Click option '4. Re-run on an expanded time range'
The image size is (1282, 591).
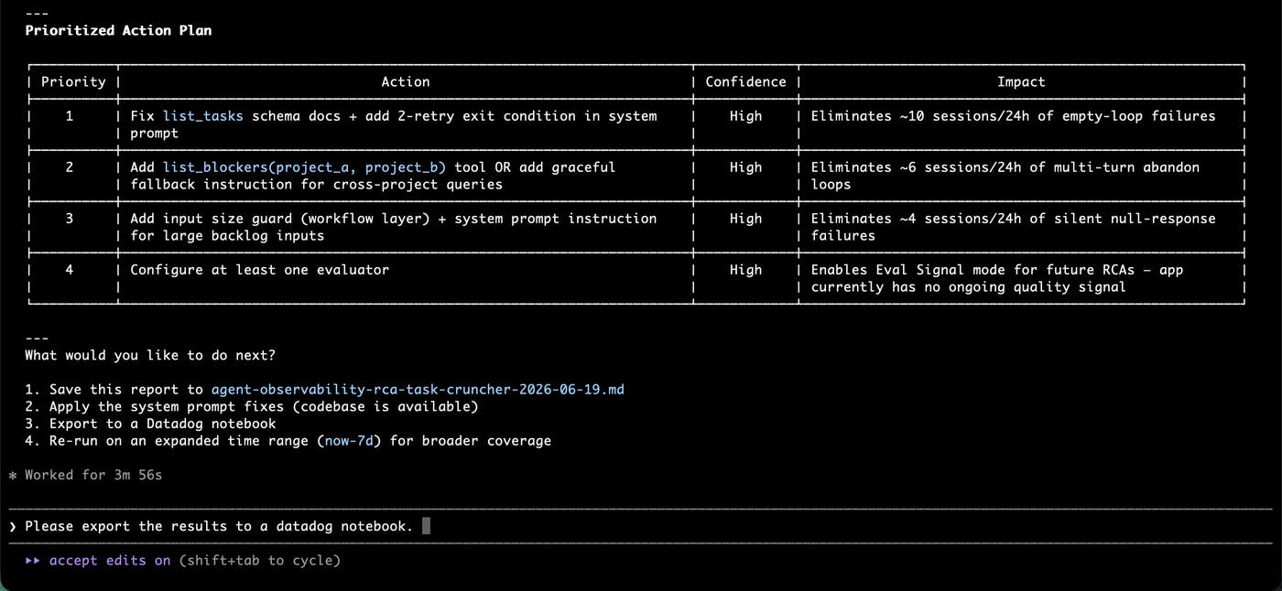tap(288, 441)
